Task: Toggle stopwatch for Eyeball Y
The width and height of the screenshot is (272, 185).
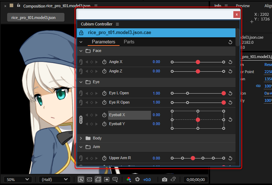Action: click(x=104, y=124)
